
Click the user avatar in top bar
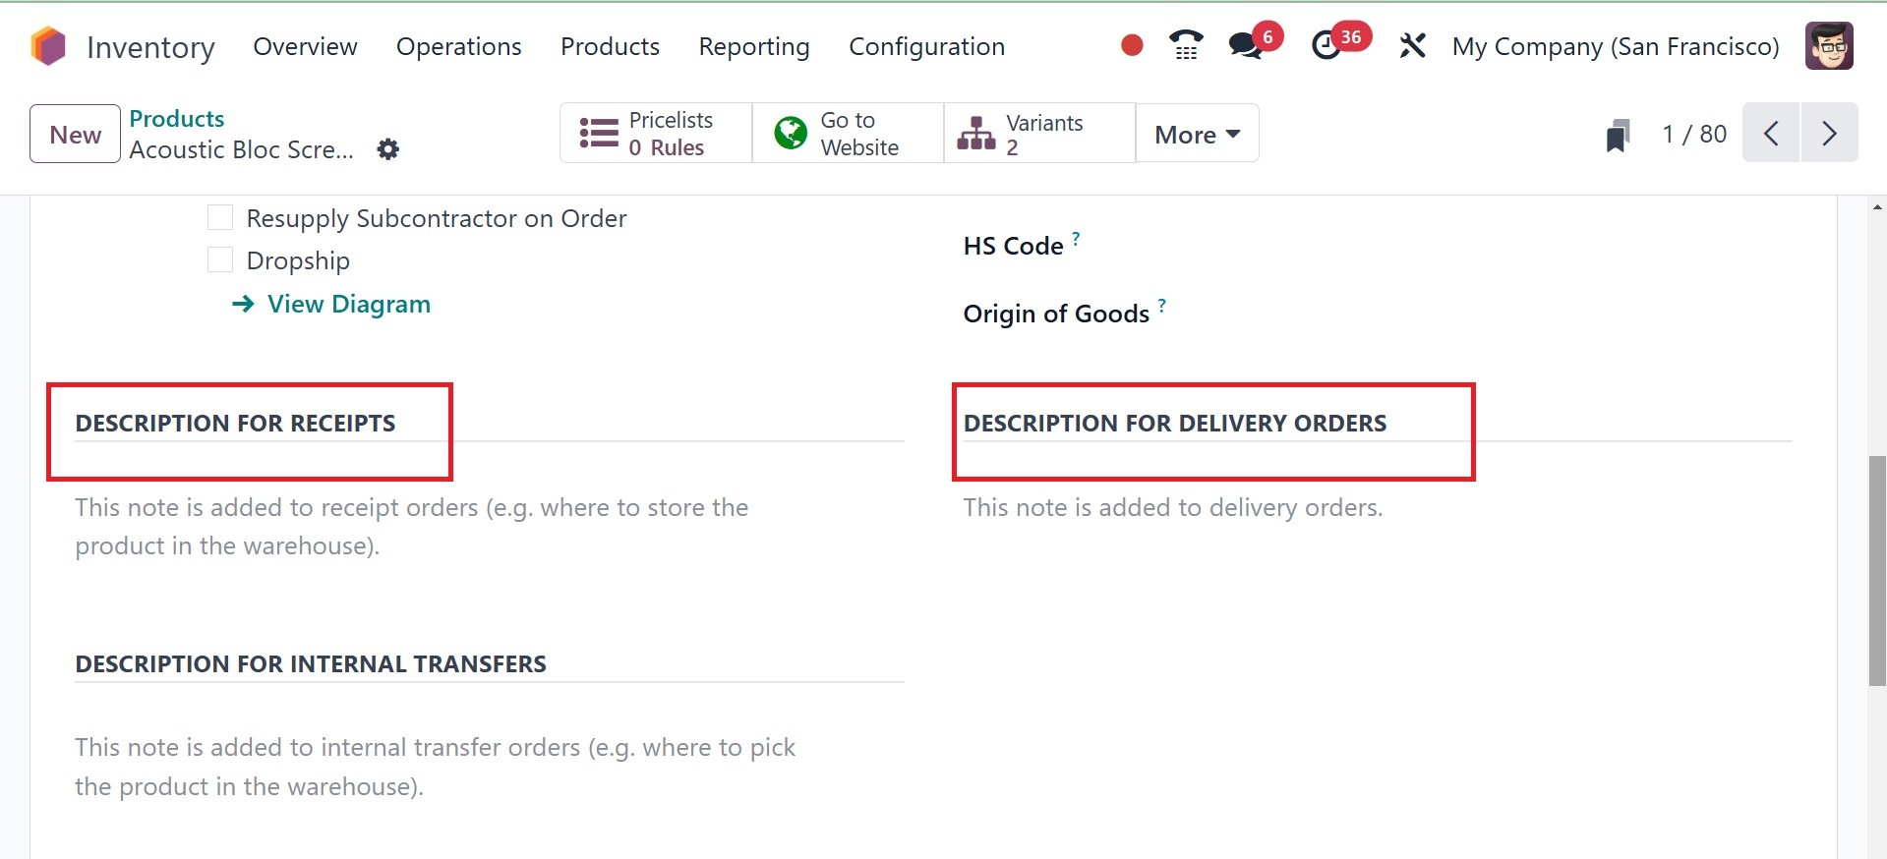point(1829,46)
